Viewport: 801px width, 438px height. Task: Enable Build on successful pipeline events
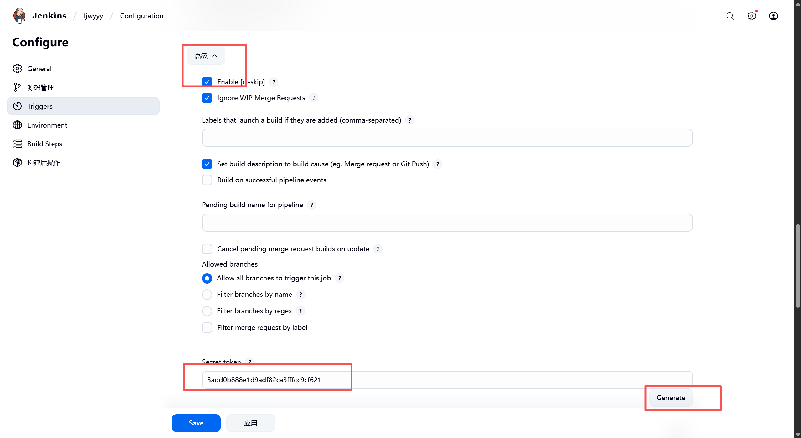tap(207, 180)
